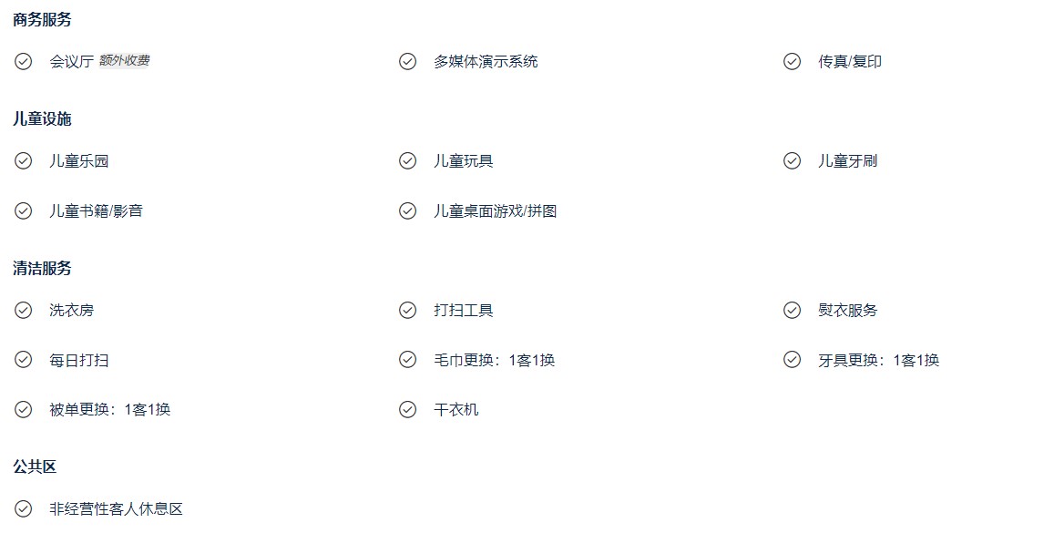The height and width of the screenshot is (533, 1054).
Task: Click check icon next to 多媒体演示系统
Action: (x=407, y=61)
